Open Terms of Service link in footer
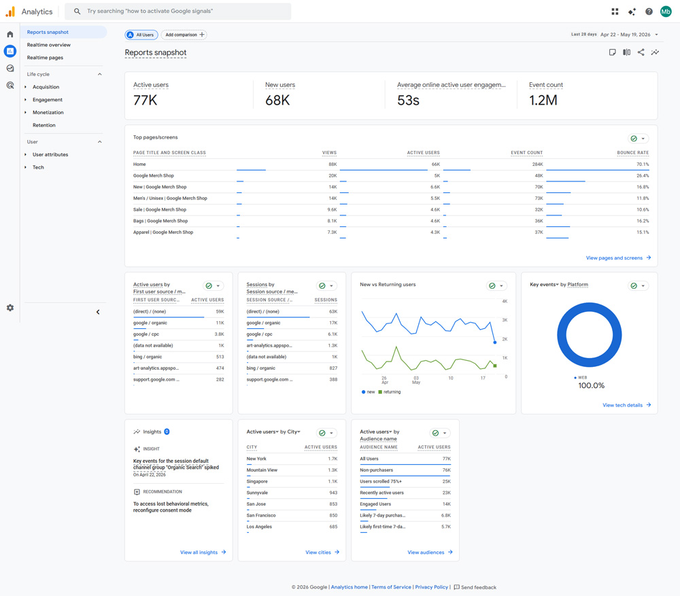Screen dimensions: 680x596 click(391, 587)
